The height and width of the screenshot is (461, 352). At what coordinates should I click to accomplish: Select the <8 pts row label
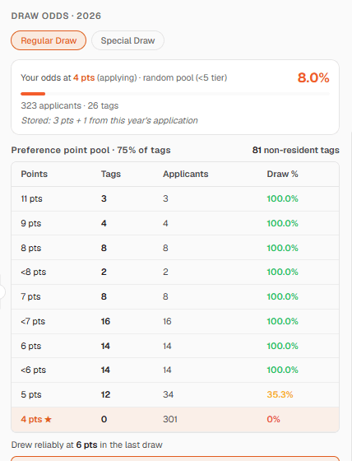click(34, 272)
